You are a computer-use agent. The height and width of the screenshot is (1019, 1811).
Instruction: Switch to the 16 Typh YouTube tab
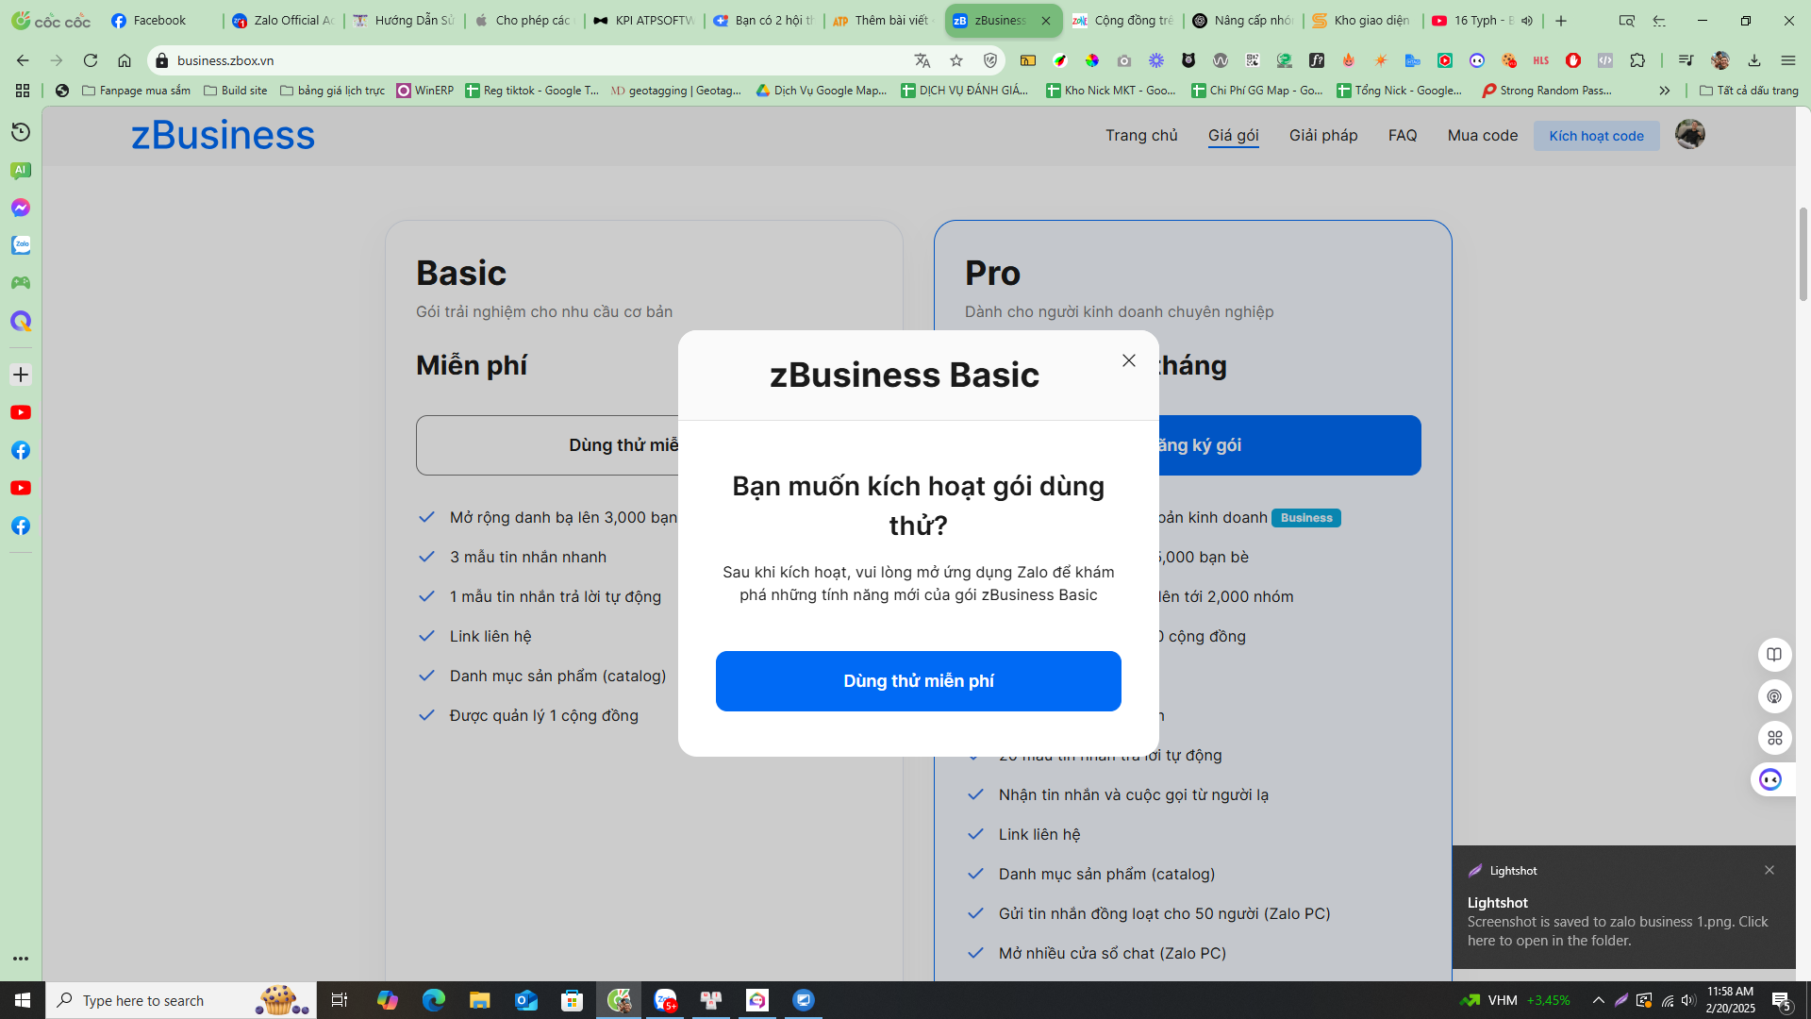[x=1471, y=20]
